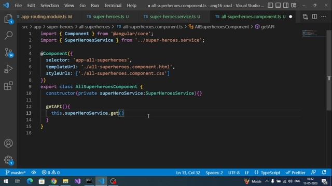Open the Explorer view in activity bar
This screenshot has height=186, width=332.
8,19
